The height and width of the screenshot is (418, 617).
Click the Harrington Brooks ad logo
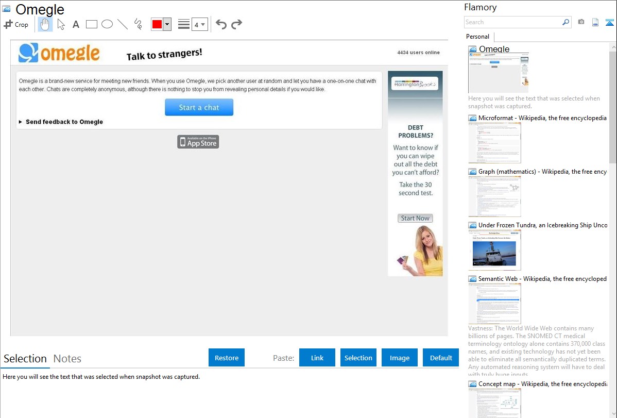point(415,84)
